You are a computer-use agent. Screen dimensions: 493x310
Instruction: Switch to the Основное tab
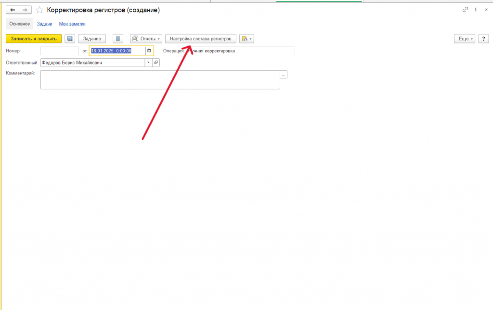[x=19, y=24]
